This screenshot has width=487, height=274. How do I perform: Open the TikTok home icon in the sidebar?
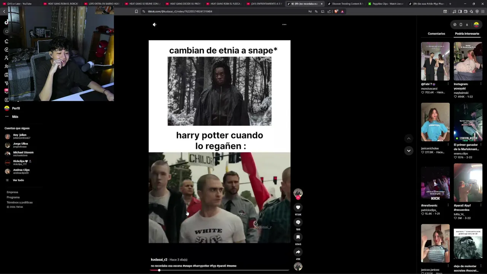pyautogui.click(x=6, y=41)
